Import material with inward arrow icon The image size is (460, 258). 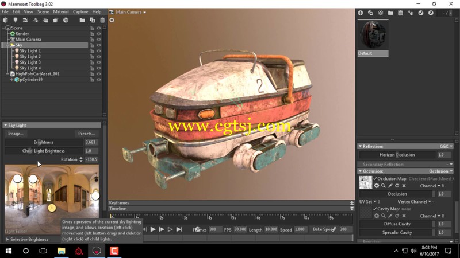(x=421, y=13)
